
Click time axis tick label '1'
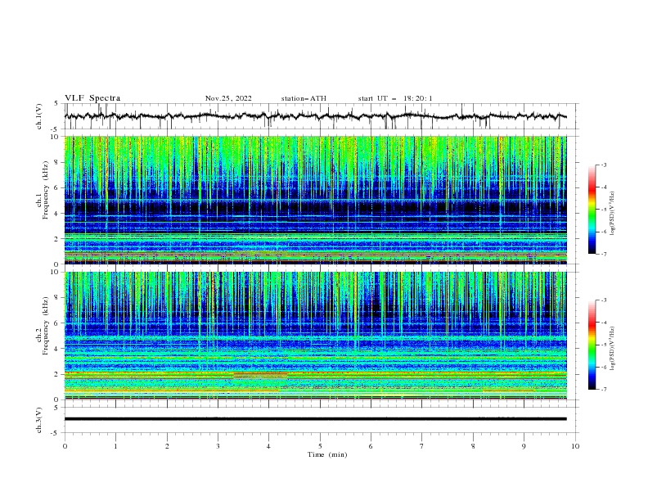[116, 446]
